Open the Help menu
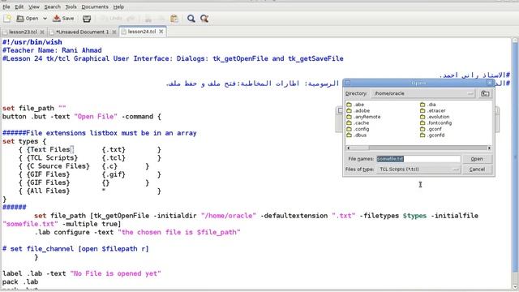519x292 pixels. pos(118,6)
